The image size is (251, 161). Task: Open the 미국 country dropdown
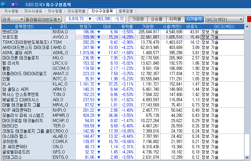click(x=13, y=19)
